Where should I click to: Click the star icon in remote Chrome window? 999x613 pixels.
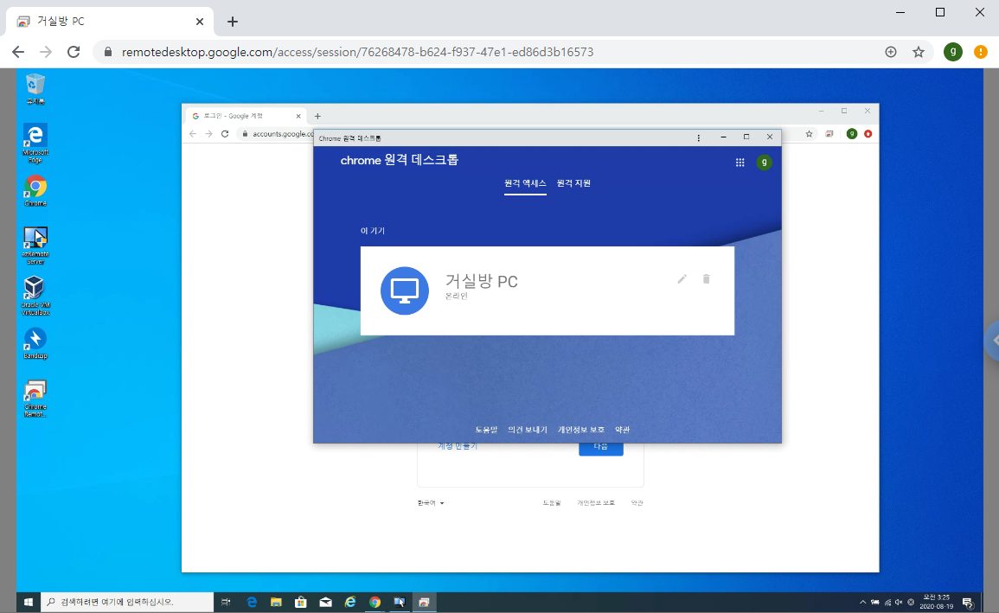coord(809,134)
